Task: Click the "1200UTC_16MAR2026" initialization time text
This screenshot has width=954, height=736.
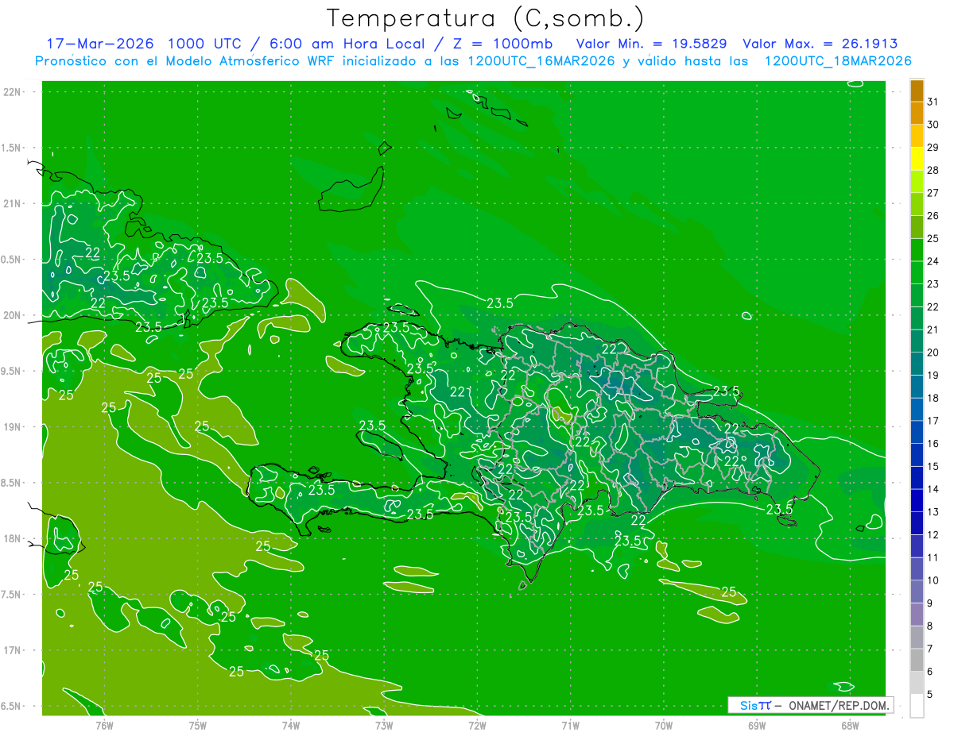Action: (541, 61)
